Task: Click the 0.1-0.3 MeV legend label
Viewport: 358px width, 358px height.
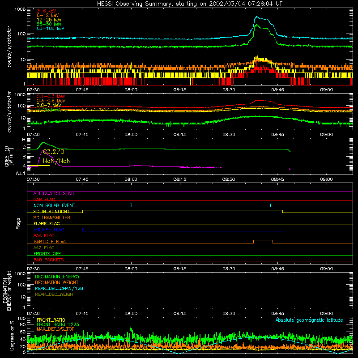Action: point(51,96)
